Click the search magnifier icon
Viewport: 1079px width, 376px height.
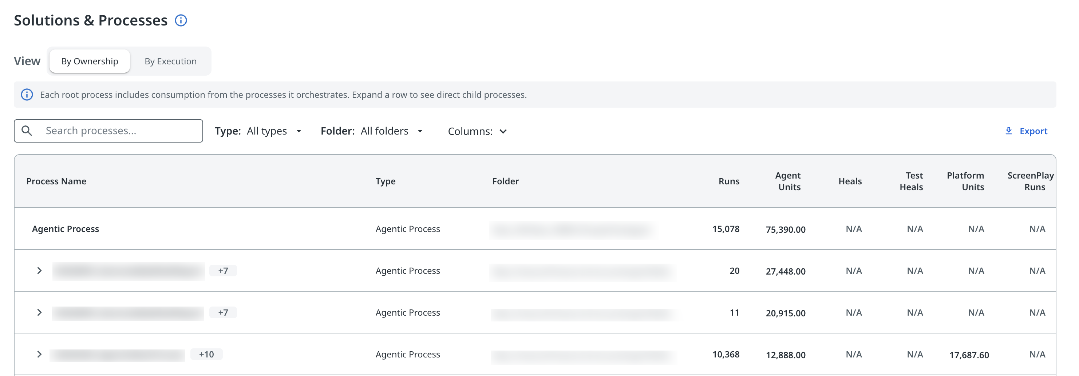[x=27, y=131]
